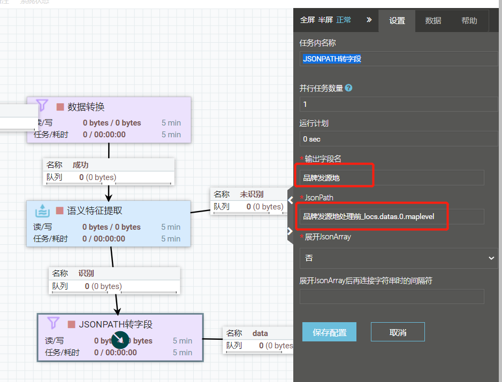
Task: Click the JsonPath input field
Action: [x=392, y=216]
